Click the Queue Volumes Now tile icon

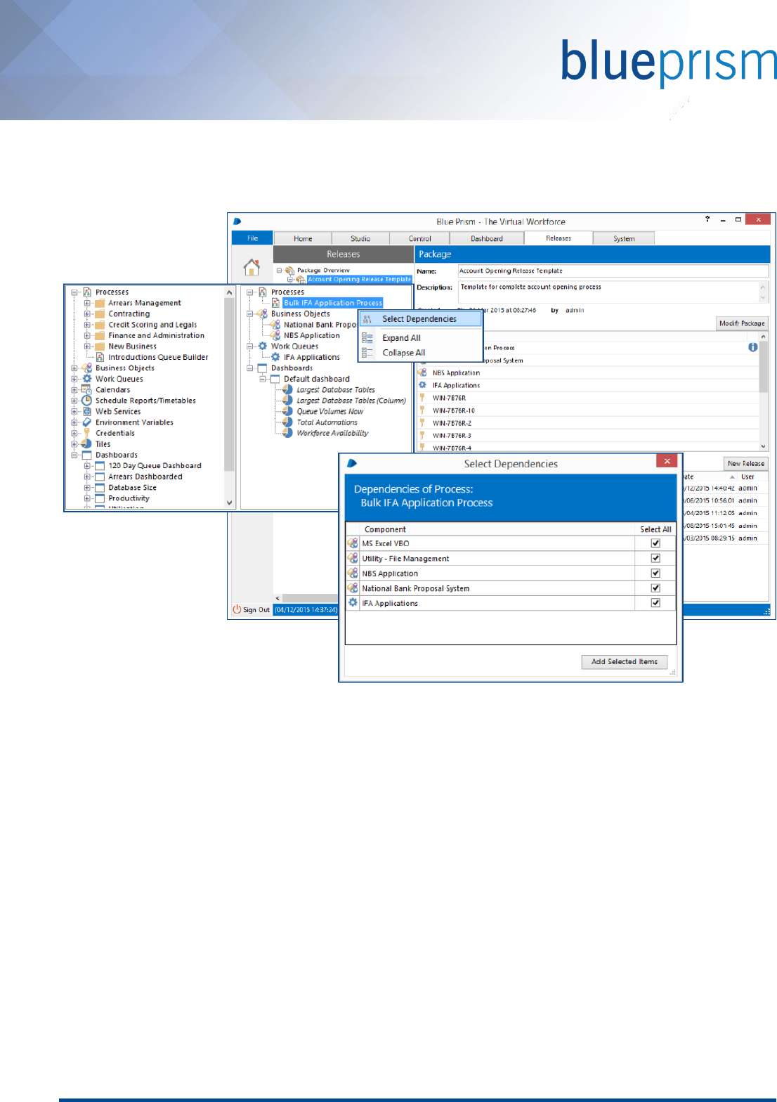(x=287, y=411)
